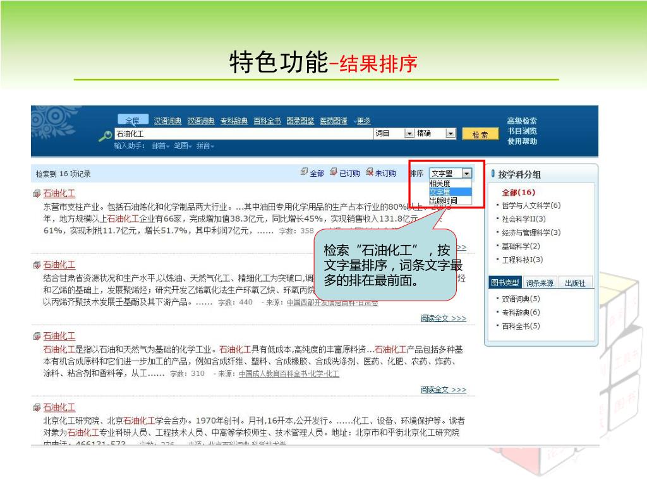Select the 全库 database tab

point(133,120)
